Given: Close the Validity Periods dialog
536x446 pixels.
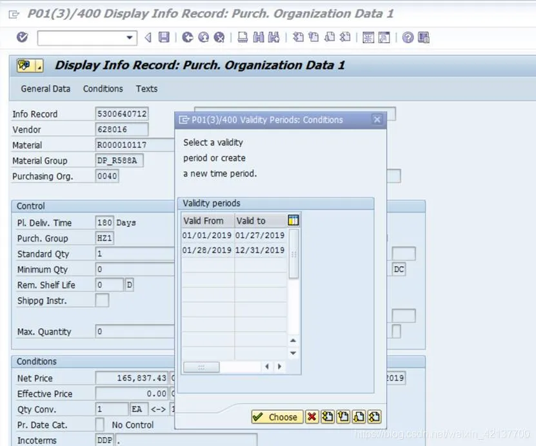Looking at the screenshot, I should click(x=377, y=120).
